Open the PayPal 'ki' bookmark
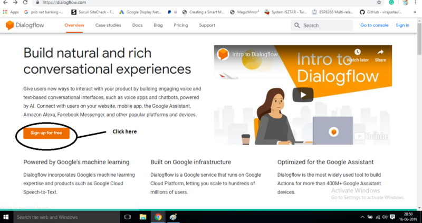Viewport: 422px width, 223px height. pyautogui.click(x=172, y=12)
